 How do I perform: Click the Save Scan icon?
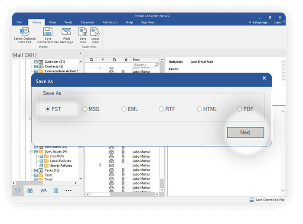point(83,32)
